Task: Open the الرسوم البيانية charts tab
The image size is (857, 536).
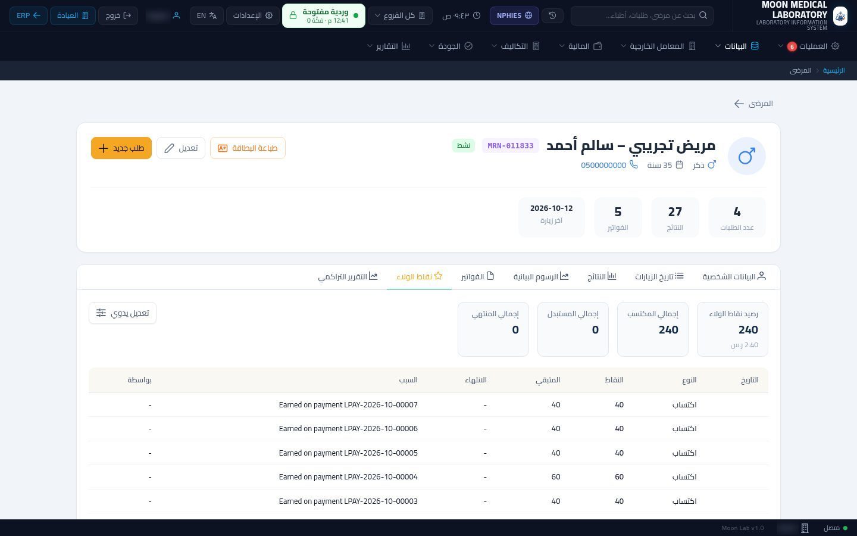Action: [x=541, y=277]
